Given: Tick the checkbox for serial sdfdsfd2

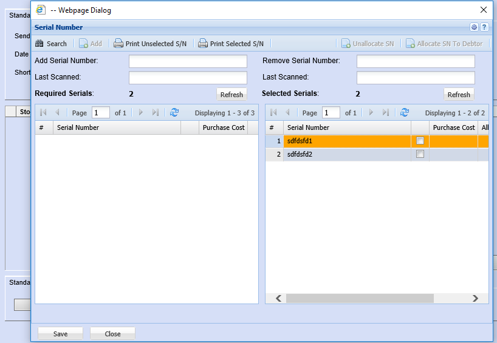Looking at the screenshot, I should point(420,154).
